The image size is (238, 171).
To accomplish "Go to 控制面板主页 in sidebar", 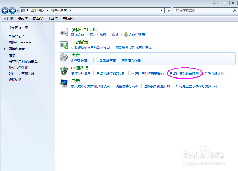I will (x=18, y=28).
